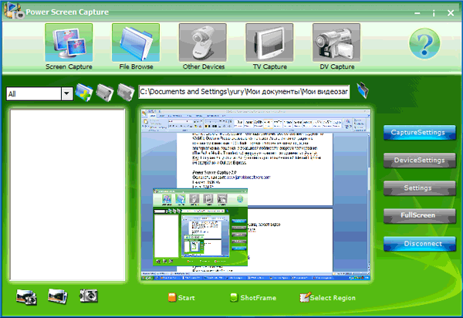Select the Screen Capture mode icon
The height and width of the screenshot is (318, 463).
69,42
